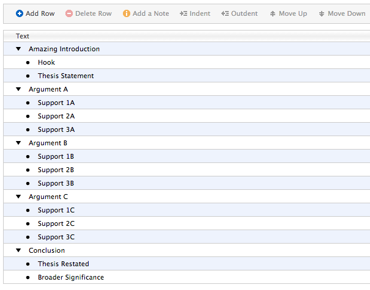The width and height of the screenshot is (370, 290).
Task: Collapse the Argument B section
Action: 18,143
